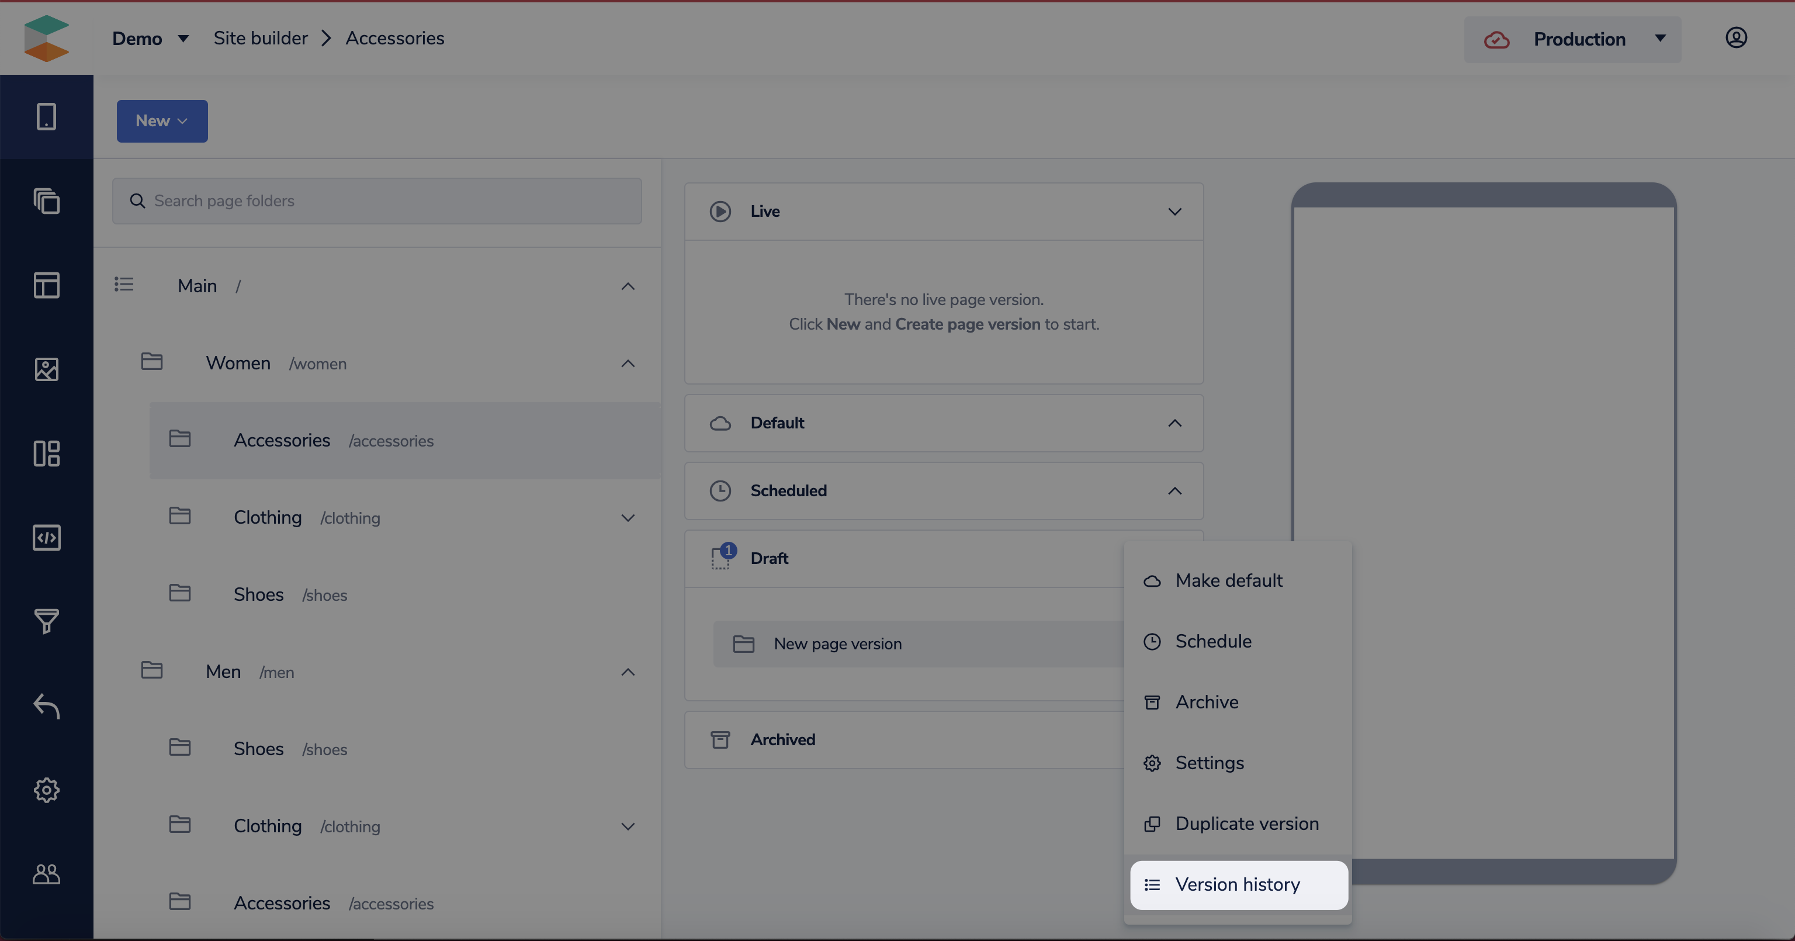Image resolution: width=1795 pixels, height=941 pixels.
Task: Click Site builder breadcrumb link
Action: (x=260, y=39)
